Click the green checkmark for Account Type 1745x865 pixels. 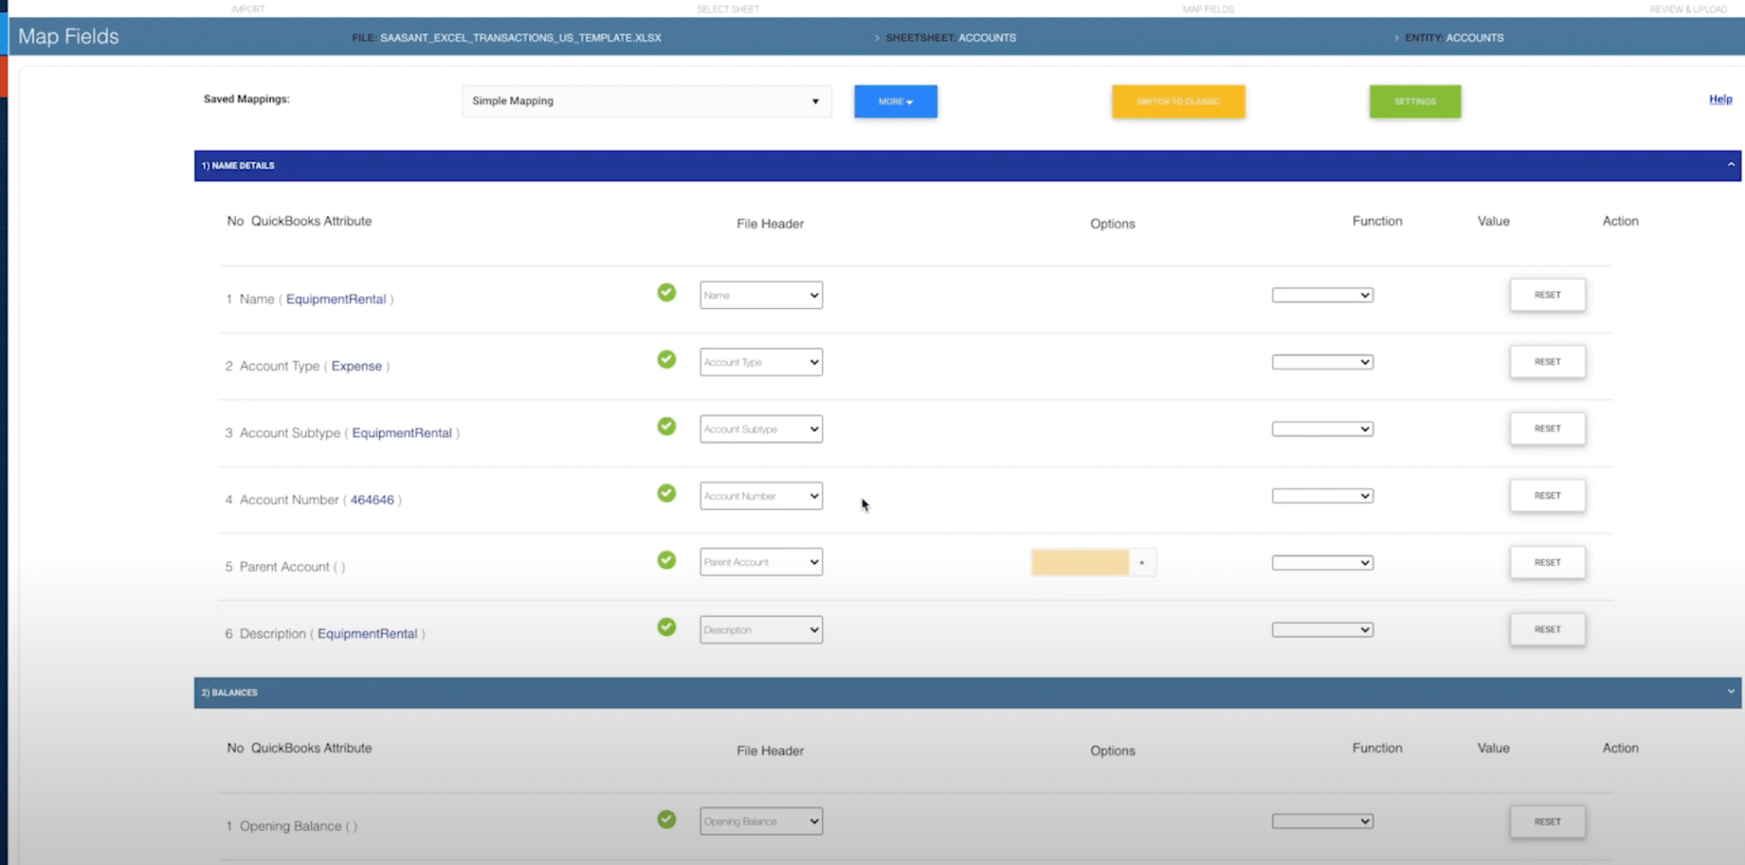[x=666, y=359]
